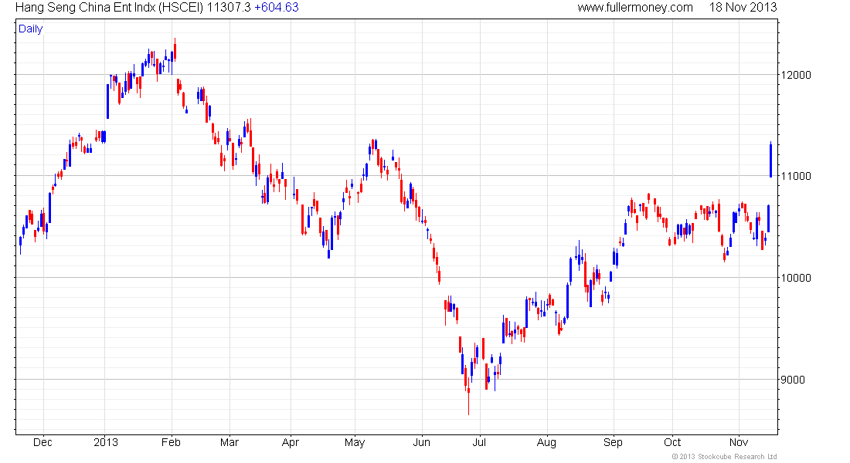Screen dimensions: 850x463
Task: Click the 'Aug' month axis label
Action: (546, 442)
